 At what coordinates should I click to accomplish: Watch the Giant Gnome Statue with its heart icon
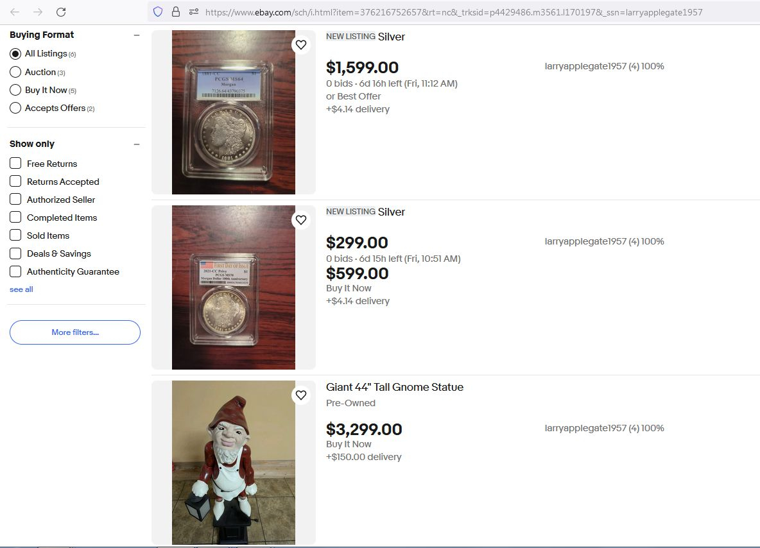click(x=301, y=395)
